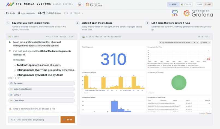This screenshot has width=220, height=129.
Task: Click The Media Customs arrow logo
Action: tap(10, 4)
